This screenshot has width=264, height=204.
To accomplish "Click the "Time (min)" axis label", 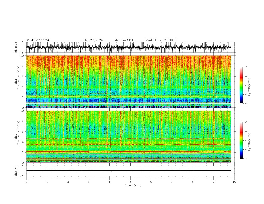I will click(x=133, y=185).
